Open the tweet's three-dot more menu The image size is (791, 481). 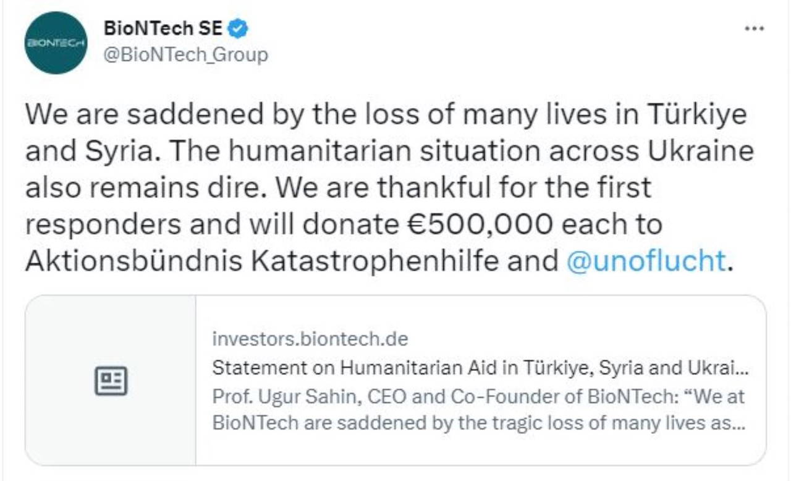[x=754, y=29]
